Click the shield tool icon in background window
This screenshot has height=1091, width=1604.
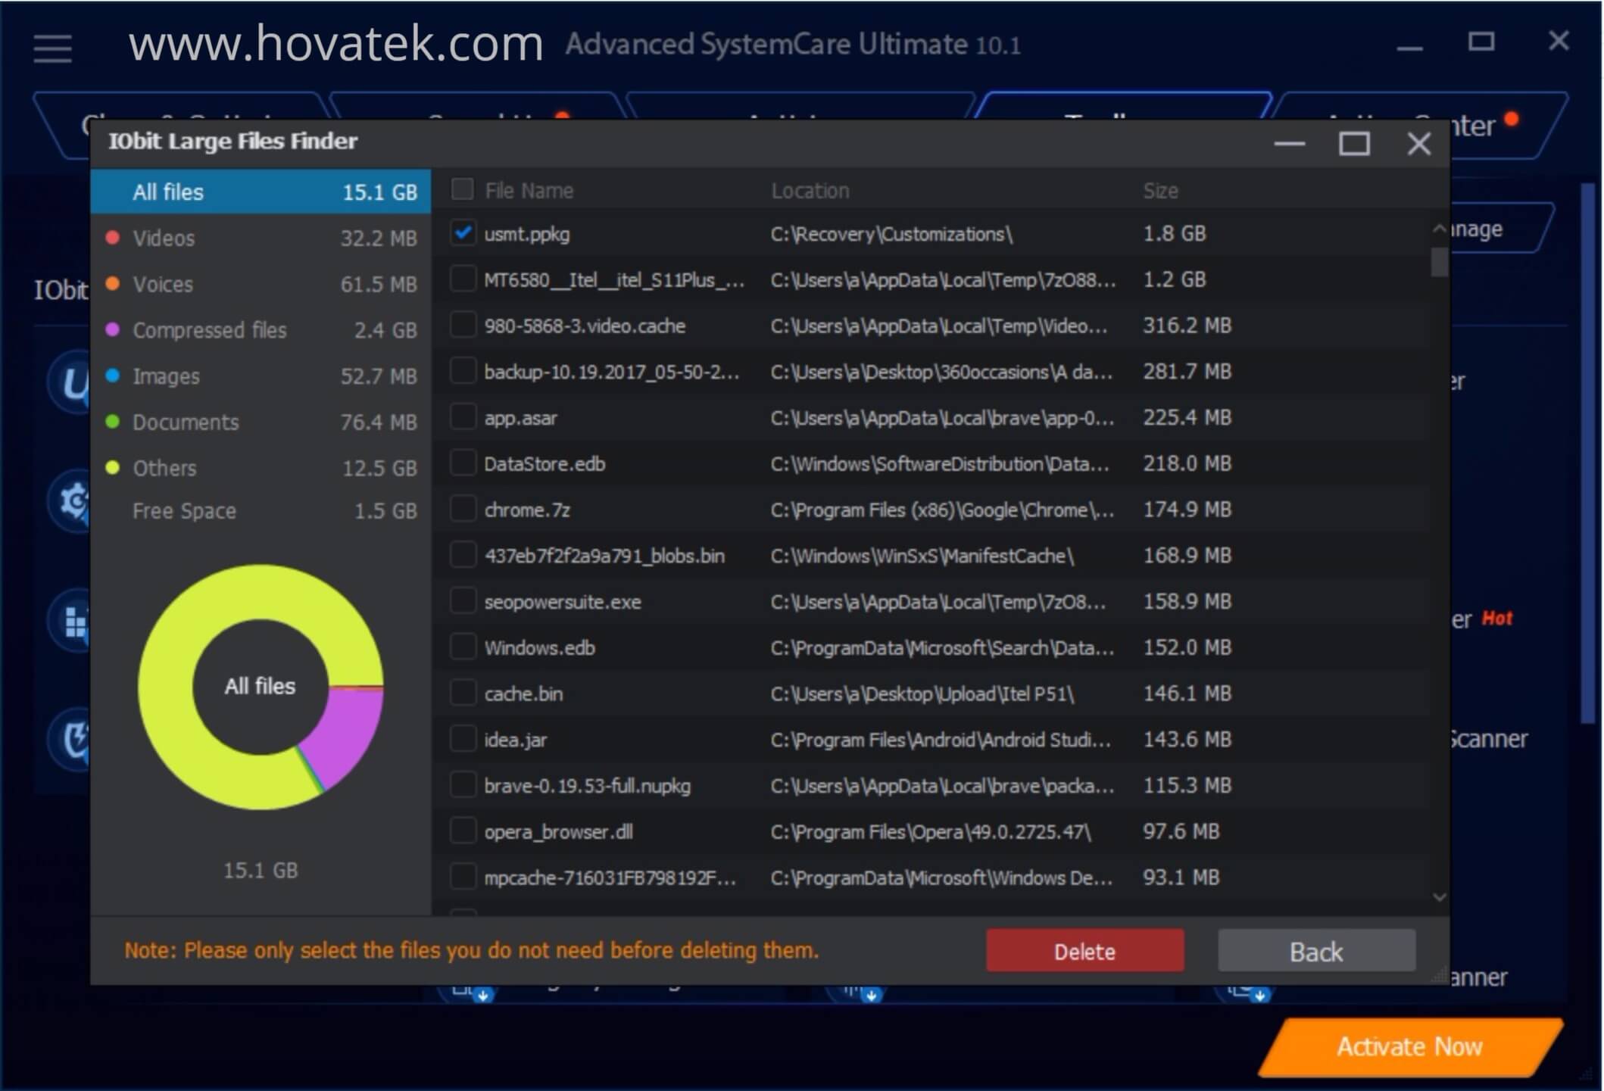tap(70, 740)
